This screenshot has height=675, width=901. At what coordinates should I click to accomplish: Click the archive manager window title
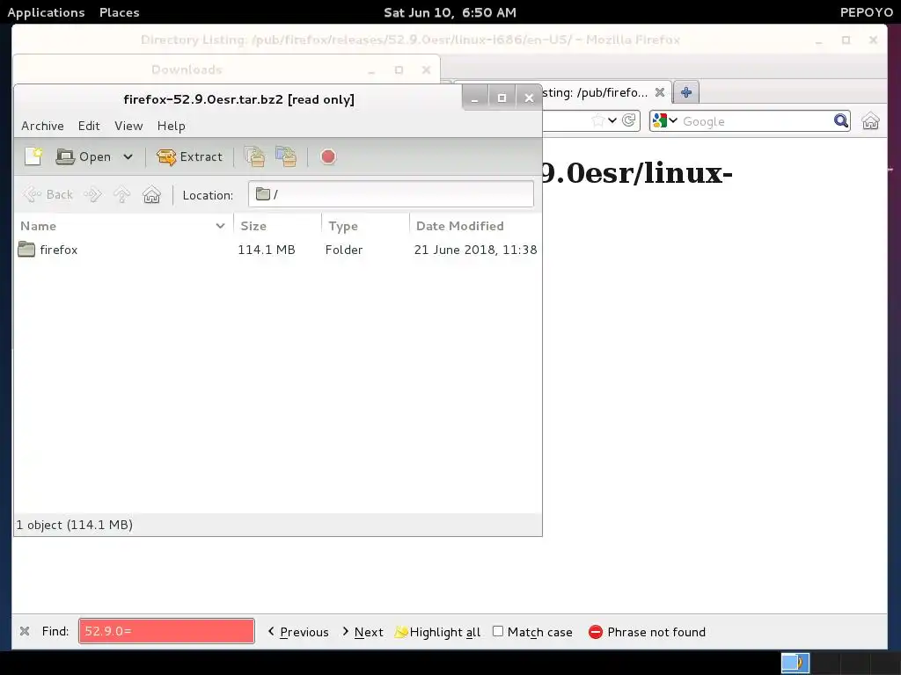(239, 99)
